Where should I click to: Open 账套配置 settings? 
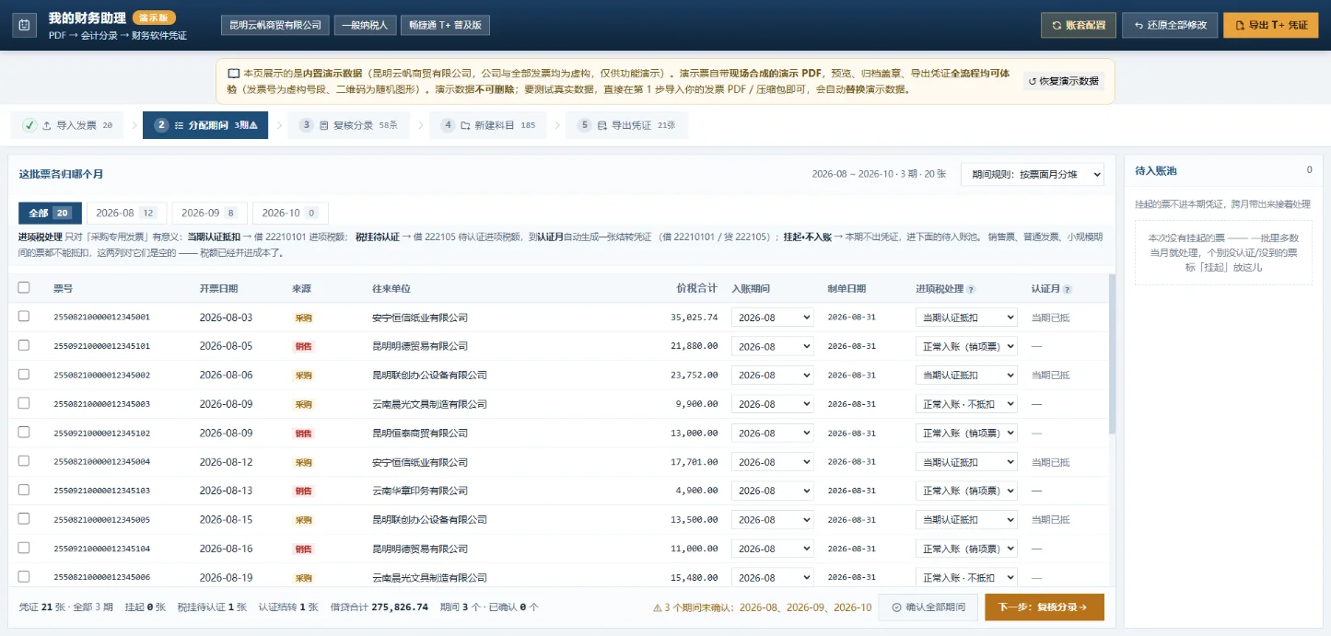tap(1078, 25)
